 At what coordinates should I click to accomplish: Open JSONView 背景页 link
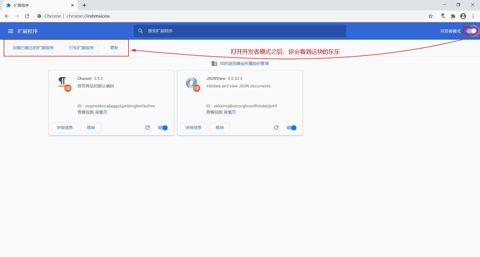click(230, 112)
